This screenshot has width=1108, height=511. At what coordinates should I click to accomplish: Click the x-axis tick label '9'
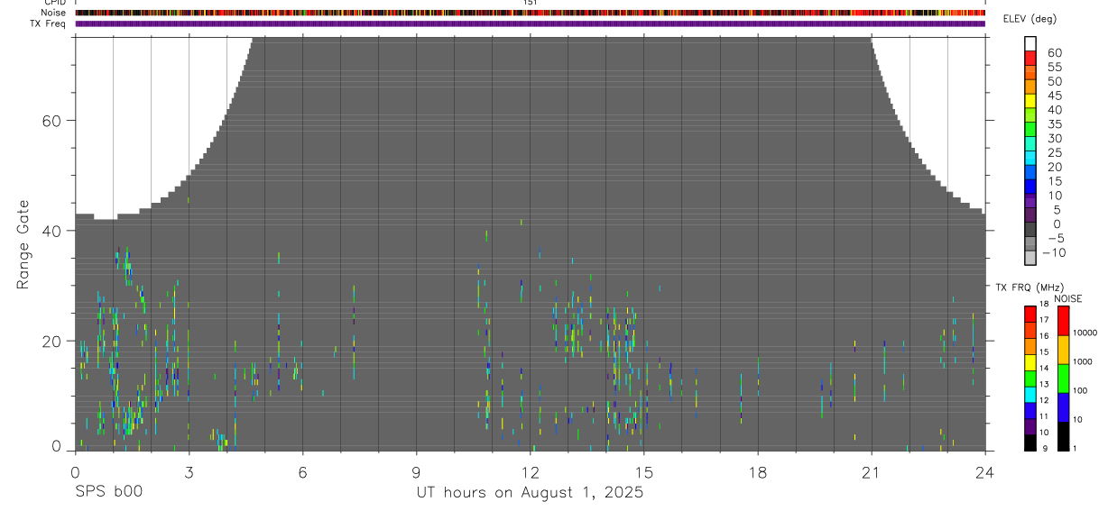point(416,471)
